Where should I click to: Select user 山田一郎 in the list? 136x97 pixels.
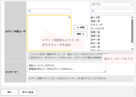tap(96, 47)
